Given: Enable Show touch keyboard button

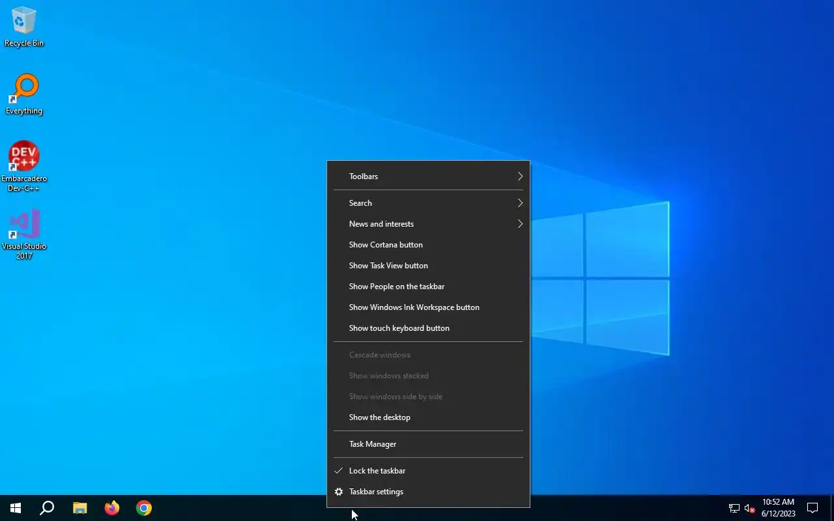Looking at the screenshot, I should (x=428, y=328).
